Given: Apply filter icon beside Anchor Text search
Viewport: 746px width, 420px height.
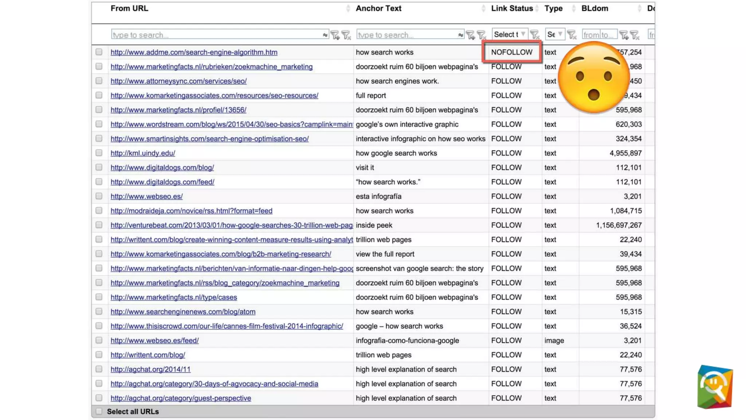Looking at the screenshot, I should pyautogui.click(x=470, y=35).
